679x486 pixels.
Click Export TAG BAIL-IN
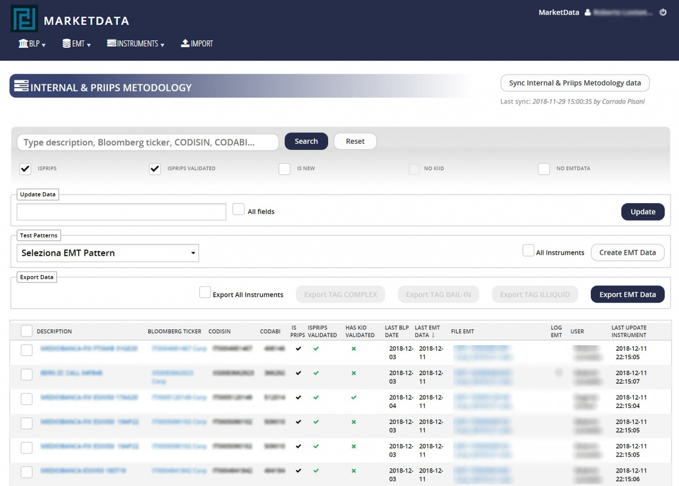point(439,294)
